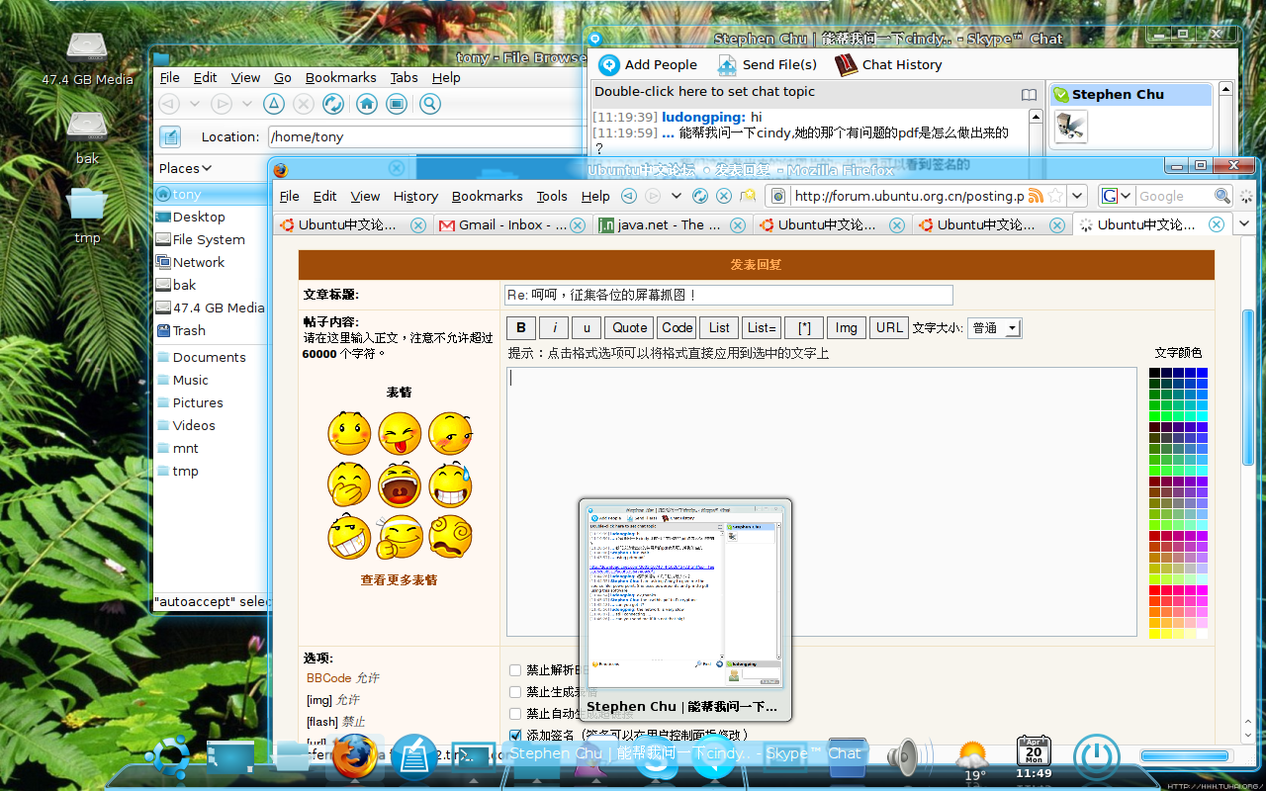
Task: Open Chat History in Skype window
Action: pos(888,64)
